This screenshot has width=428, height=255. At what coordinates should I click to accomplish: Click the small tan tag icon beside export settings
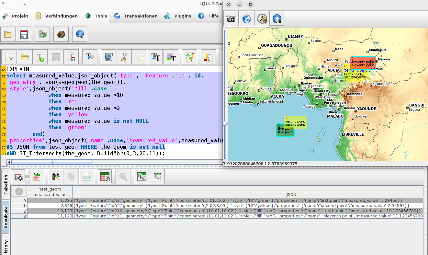pyautogui.click(x=27, y=177)
